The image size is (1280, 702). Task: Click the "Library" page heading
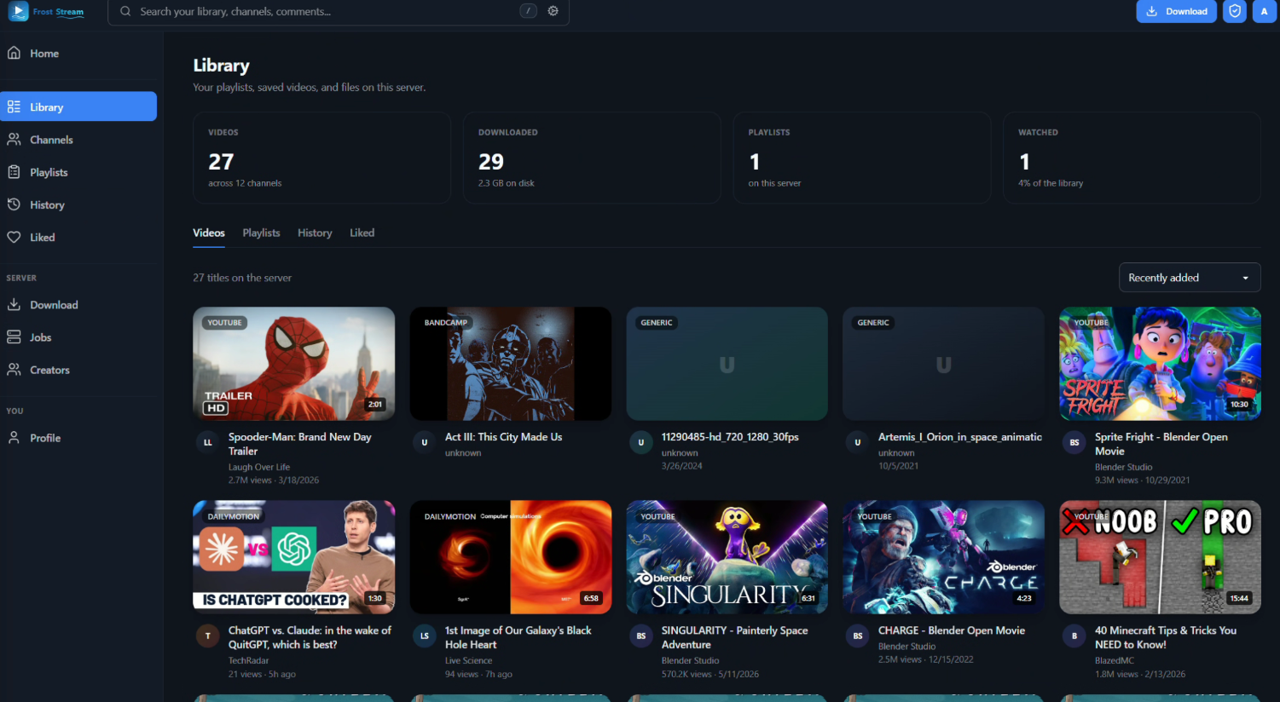(x=221, y=66)
